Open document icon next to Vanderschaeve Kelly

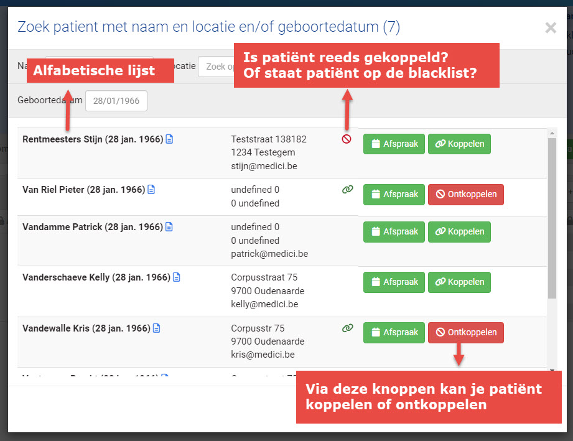[177, 277]
